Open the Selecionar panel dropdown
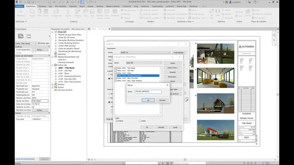This screenshot has height=165, width=294. 21,22
